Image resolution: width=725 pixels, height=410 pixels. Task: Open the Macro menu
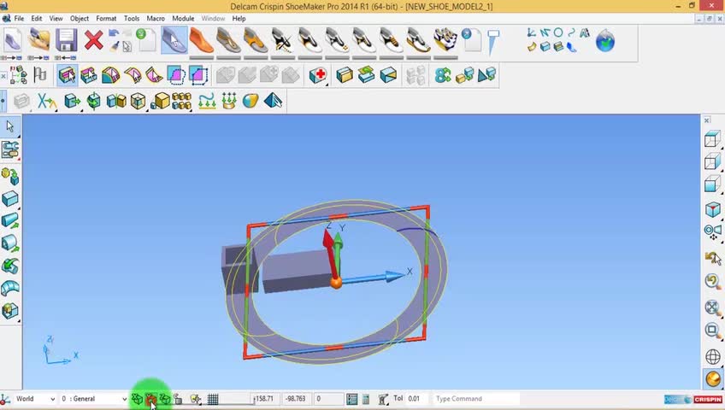point(156,19)
